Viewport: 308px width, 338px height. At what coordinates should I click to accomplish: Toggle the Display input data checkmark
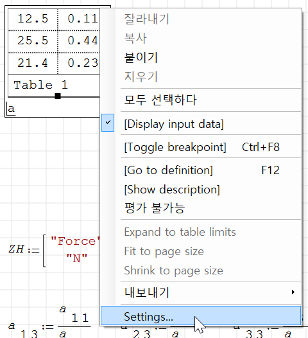coord(108,123)
